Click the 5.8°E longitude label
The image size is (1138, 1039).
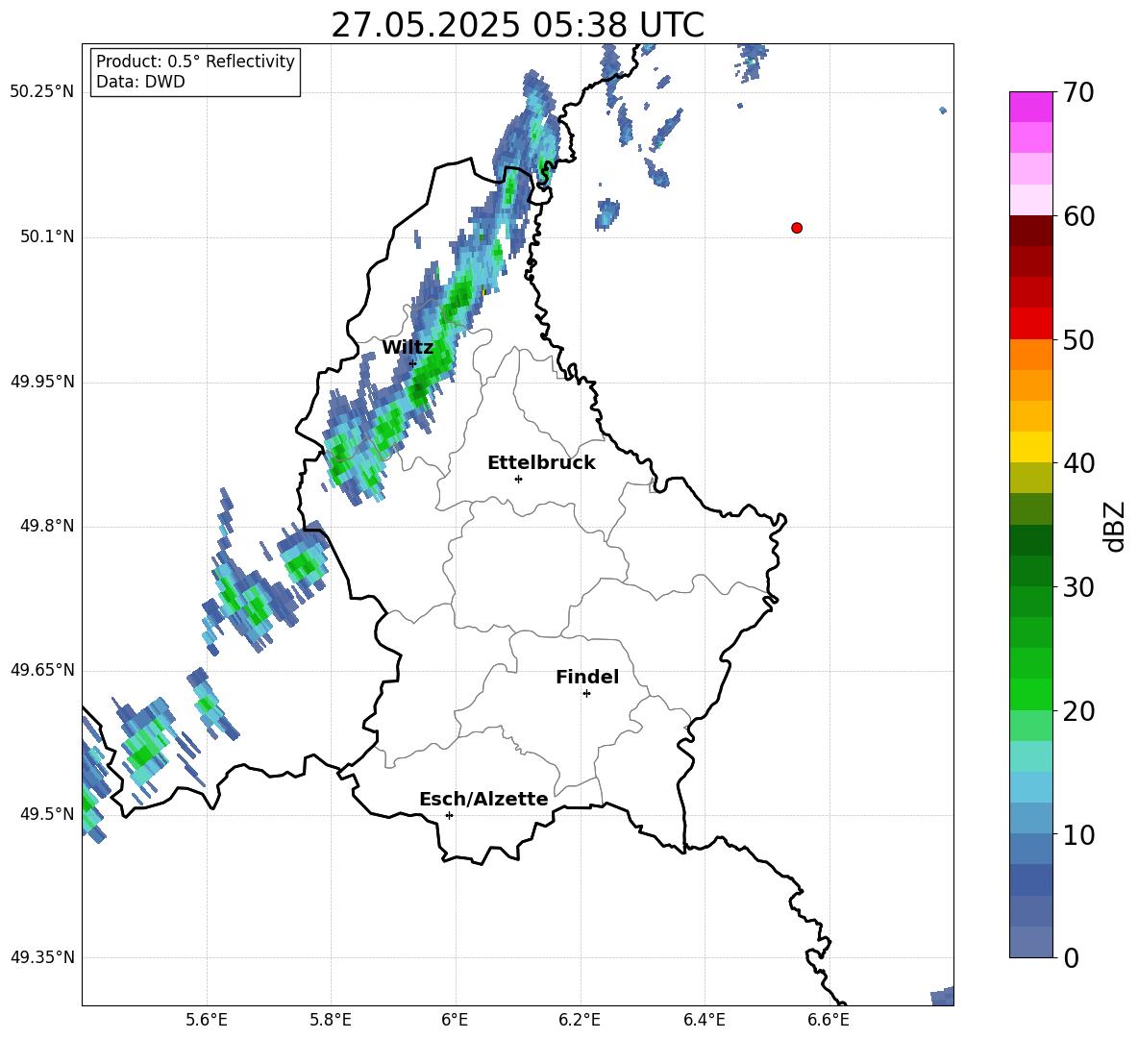[x=331, y=1020]
